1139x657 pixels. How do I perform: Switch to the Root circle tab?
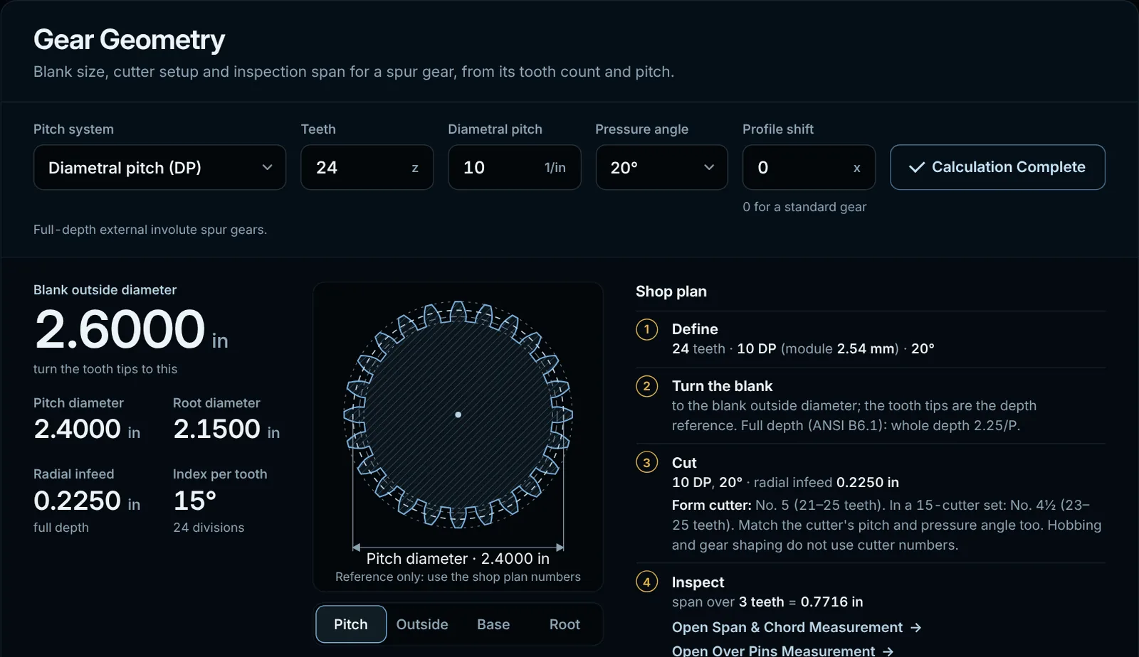coord(565,624)
